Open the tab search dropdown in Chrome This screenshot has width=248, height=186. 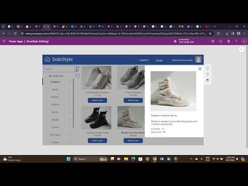click(x=3, y=26)
